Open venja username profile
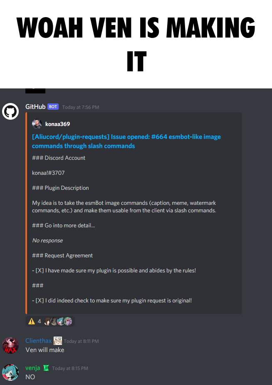Image resolution: width=272 pixels, height=385 pixels. [x=32, y=368]
